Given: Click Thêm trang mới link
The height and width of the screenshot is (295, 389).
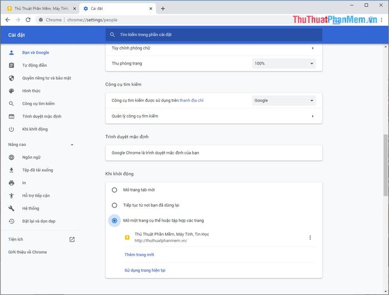Looking at the screenshot, I should tap(139, 255).
